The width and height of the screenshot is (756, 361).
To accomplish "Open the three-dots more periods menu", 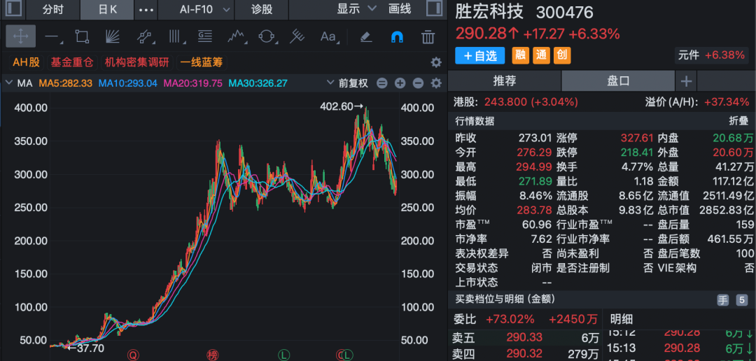I will [x=146, y=10].
